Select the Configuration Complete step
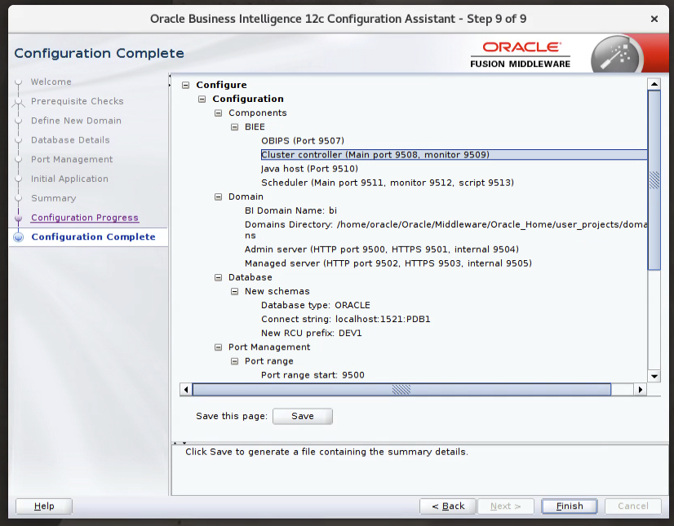Screen dimensions: 674x526 tap(93, 236)
